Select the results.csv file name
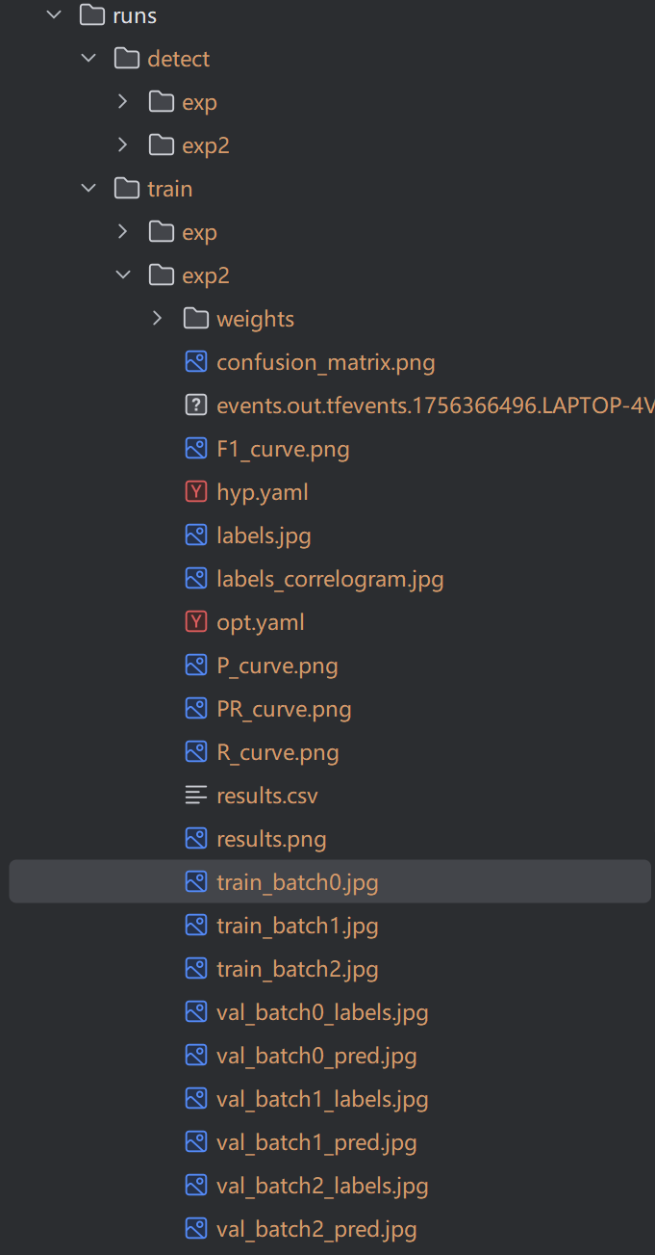Image resolution: width=655 pixels, height=1255 pixels. (x=267, y=797)
